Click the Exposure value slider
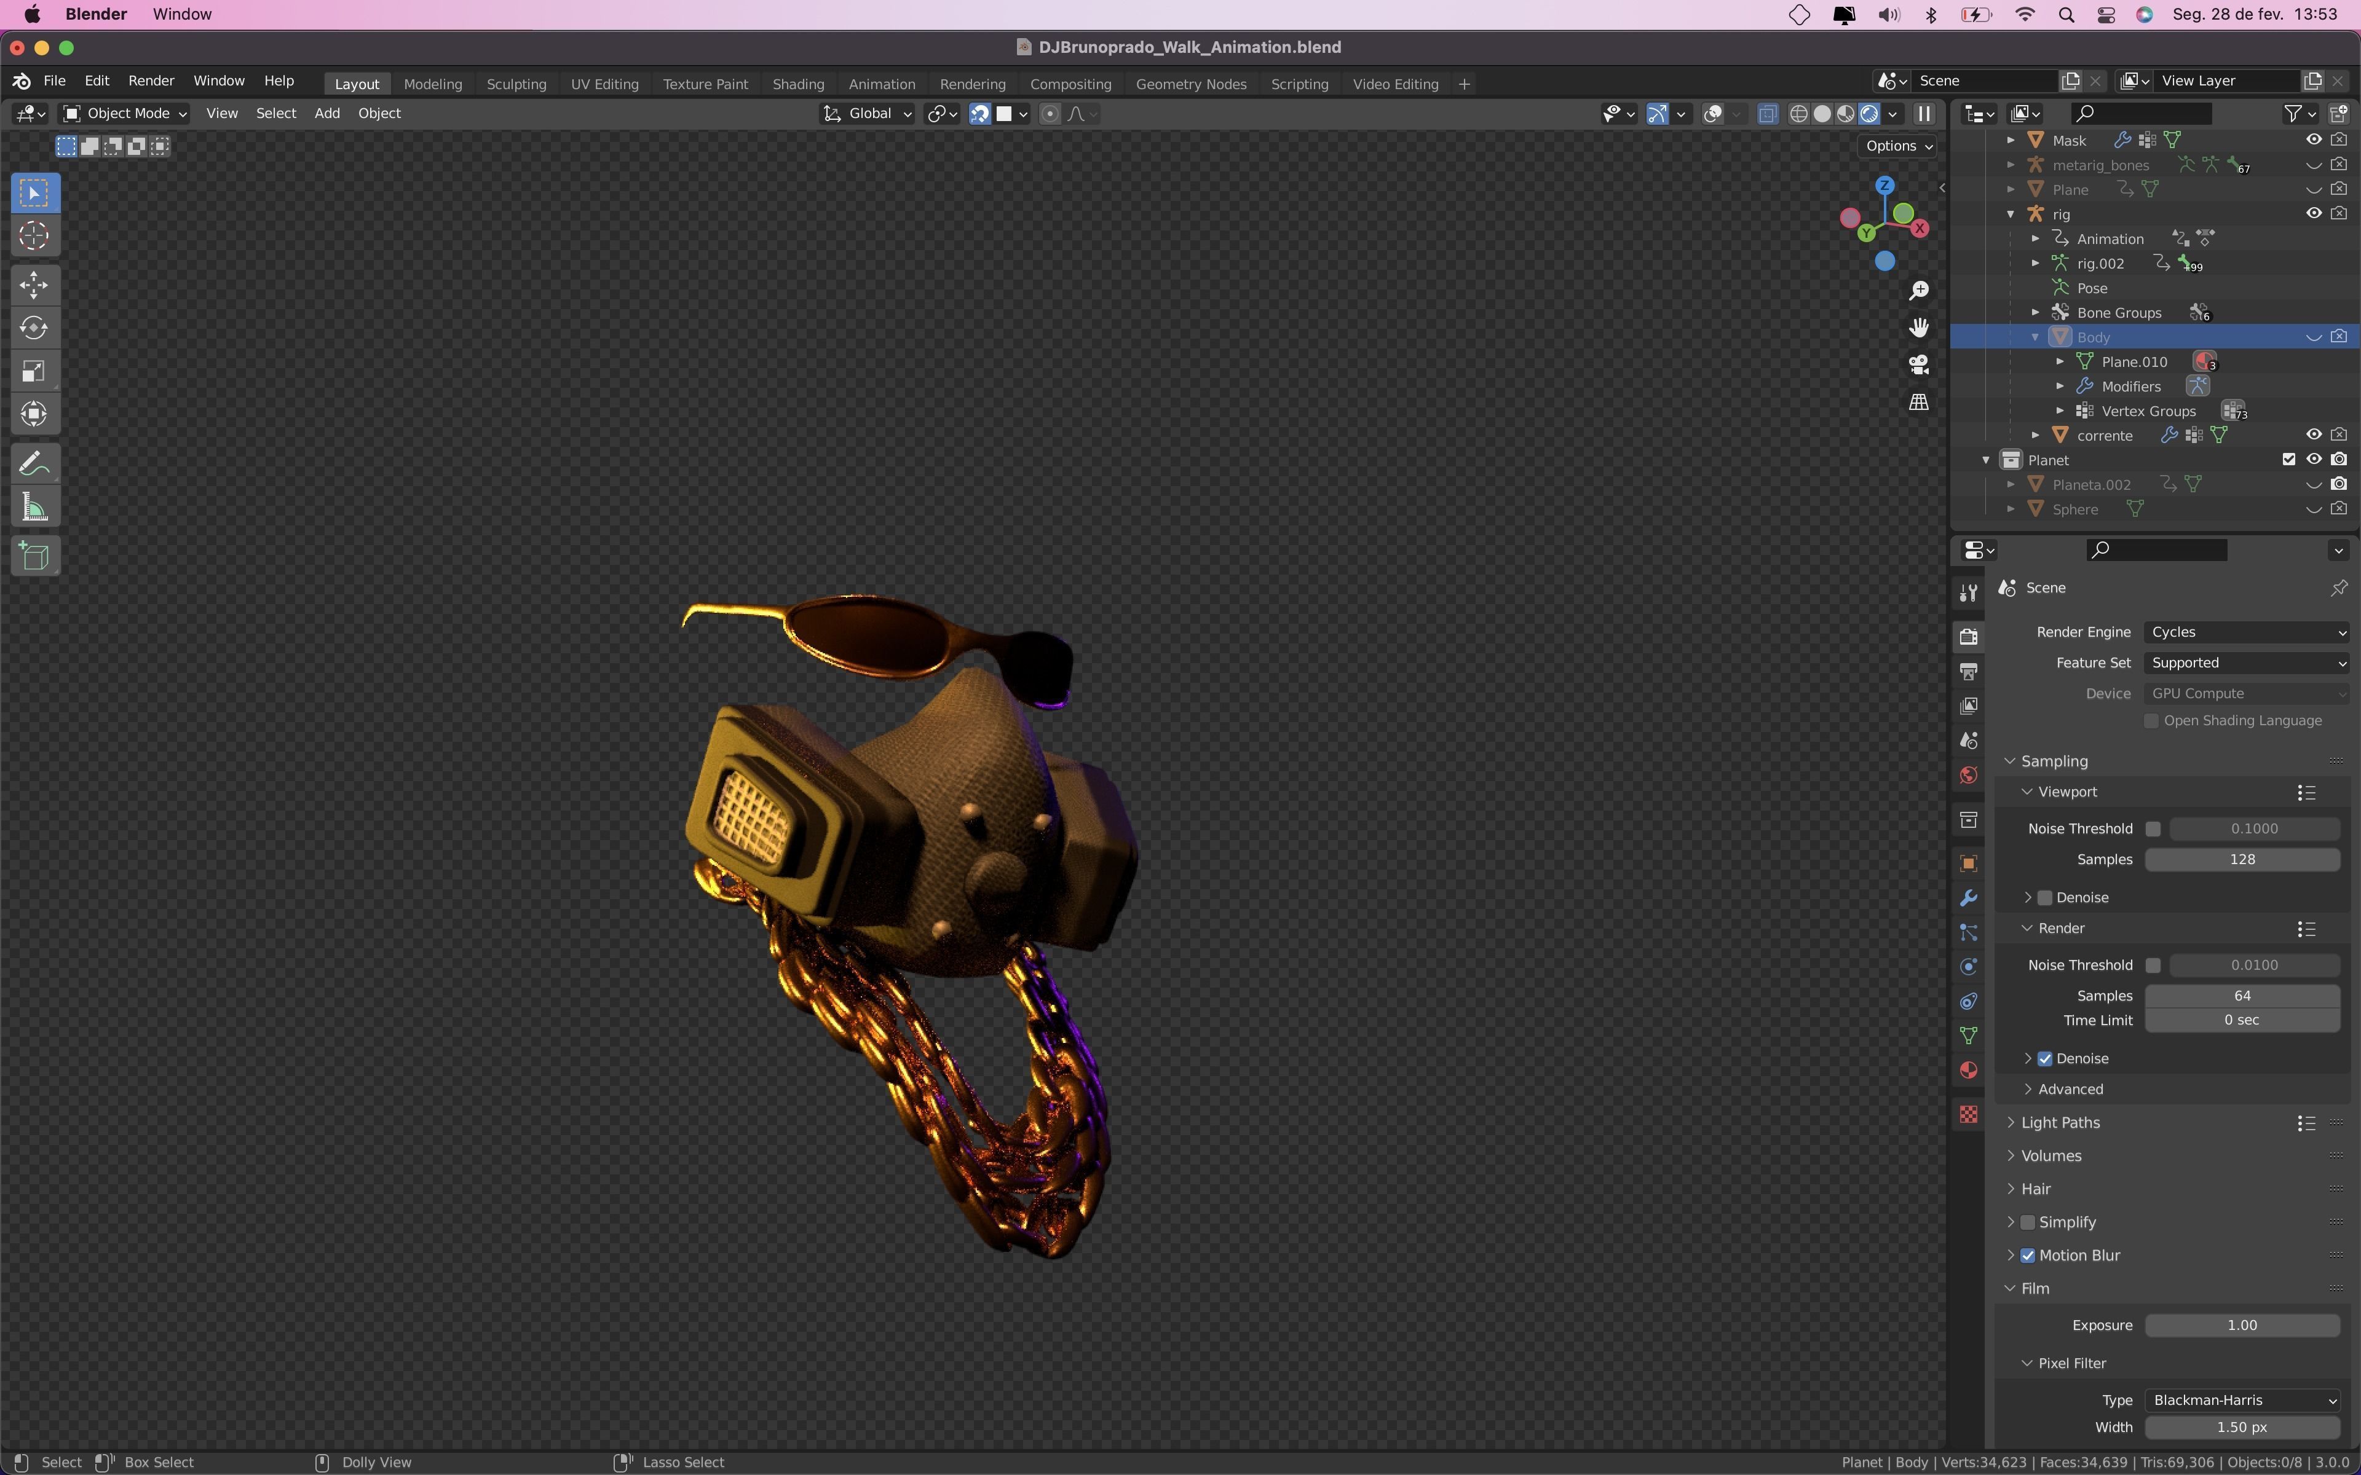This screenshot has width=2361, height=1475. click(x=2241, y=1325)
